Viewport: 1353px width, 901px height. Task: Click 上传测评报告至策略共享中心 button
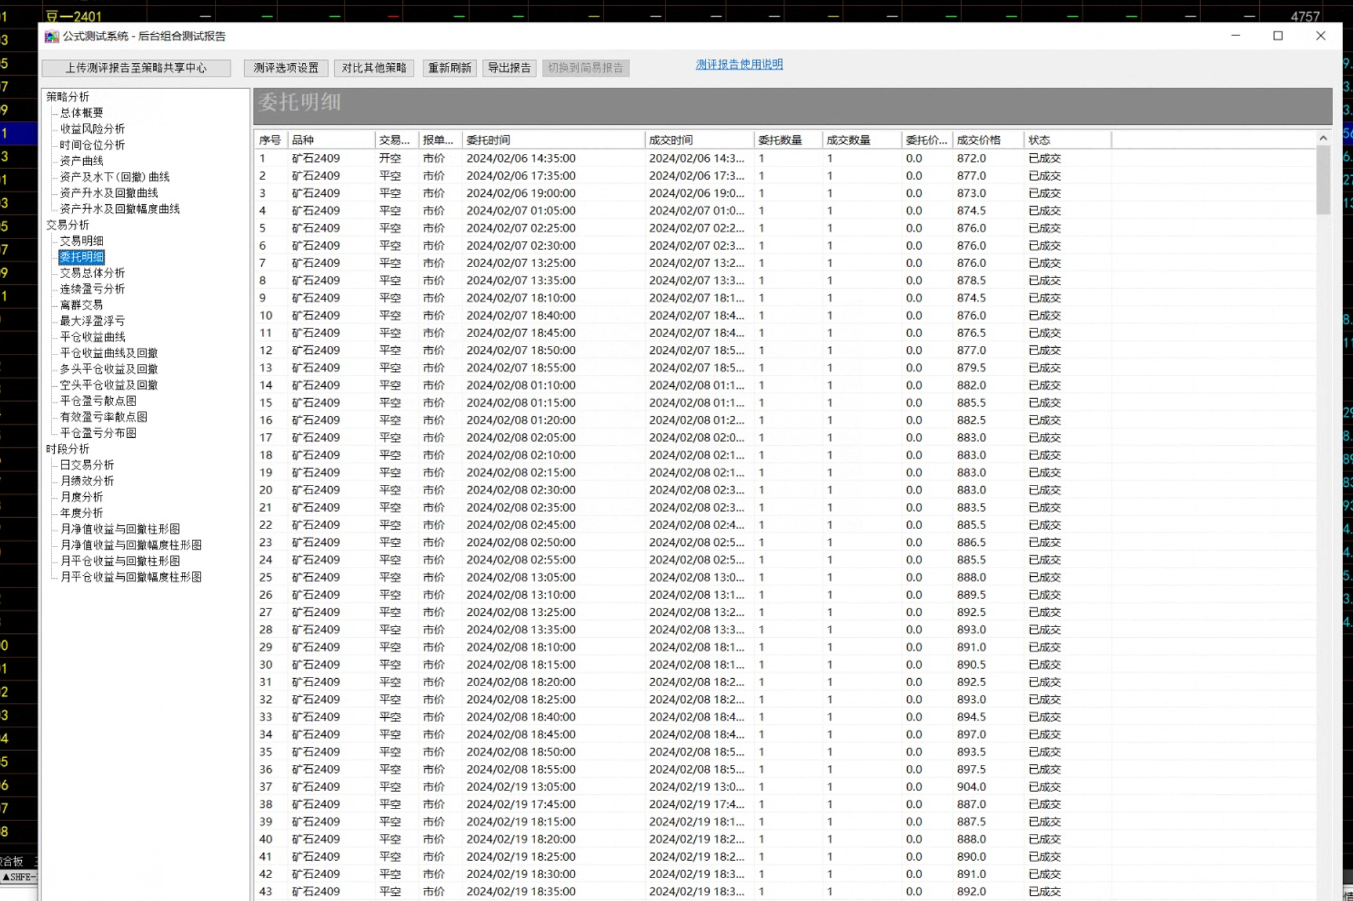[136, 68]
